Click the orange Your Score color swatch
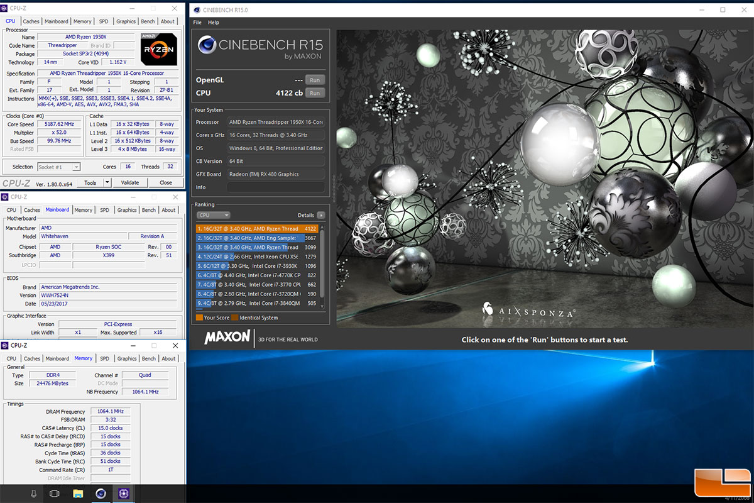Viewport: 754px width, 503px height. pos(199,318)
